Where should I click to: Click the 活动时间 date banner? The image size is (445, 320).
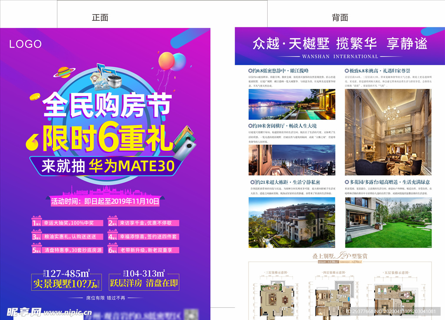pyautogui.click(x=105, y=201)
